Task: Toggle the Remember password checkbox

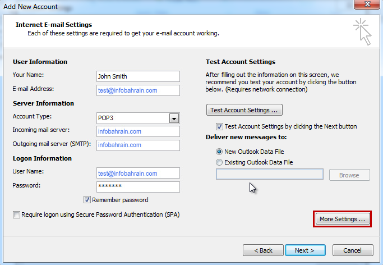Action: pyautogui.click(x=87, y=200)
